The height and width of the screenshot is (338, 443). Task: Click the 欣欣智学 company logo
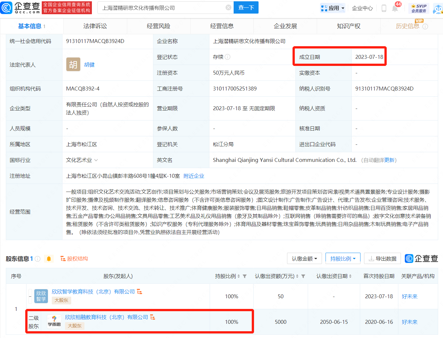click(41, 296)
